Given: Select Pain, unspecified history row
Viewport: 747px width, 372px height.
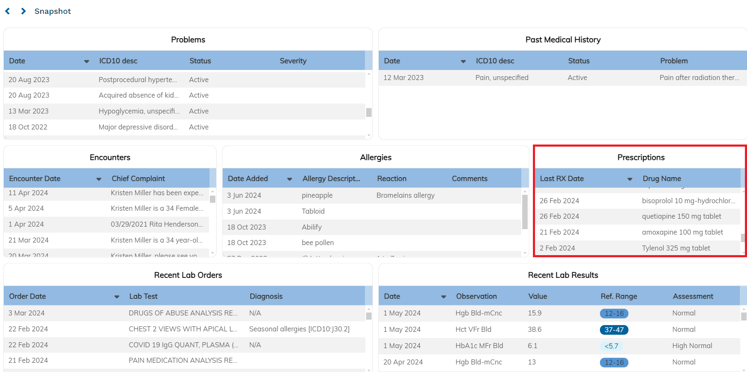Looking at the screenshot, I should click(x=563, y=78).
